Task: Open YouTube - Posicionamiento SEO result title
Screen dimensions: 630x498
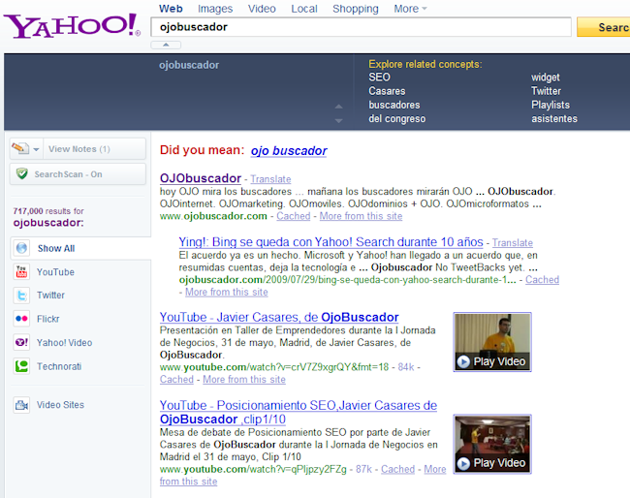Action: coord(299,412)
